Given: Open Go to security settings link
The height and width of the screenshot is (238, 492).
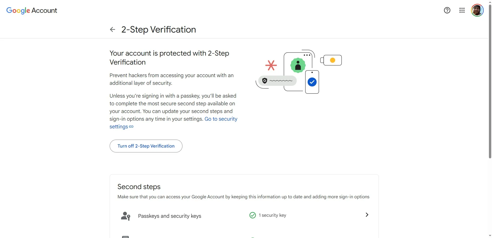Looking at the screenshot, I should (221, 119).
